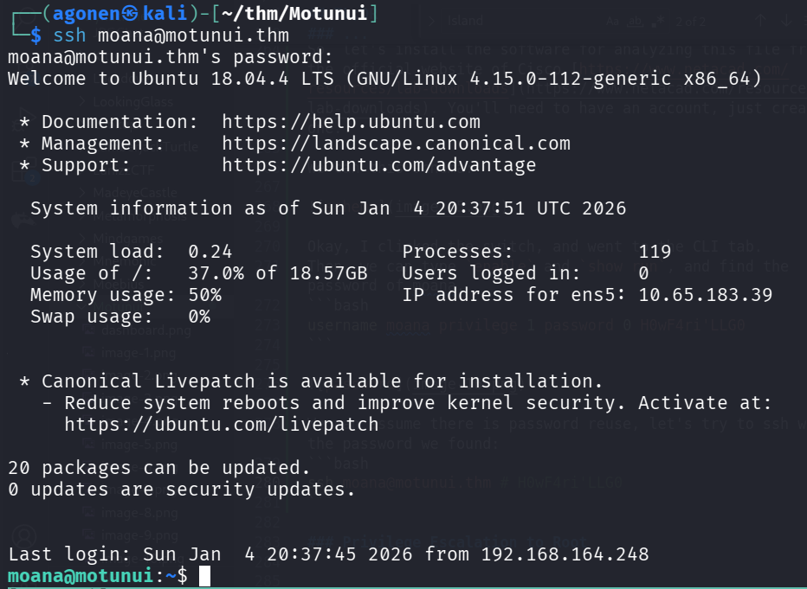Viewport: 807px width, 589px height.
Task: Click the ens5 IP address 10.65.183.39
Action: (x=705, y=295)
